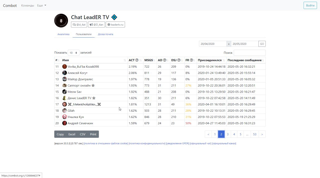The height and width of the screenshot is (178, 320).
Task: Click the end date field 20/05/2020
Action: click(245, 44)
